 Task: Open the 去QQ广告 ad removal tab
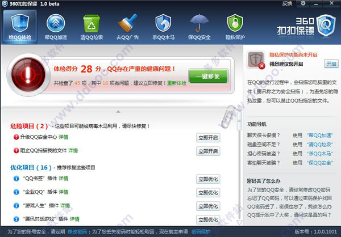(127, 27)
